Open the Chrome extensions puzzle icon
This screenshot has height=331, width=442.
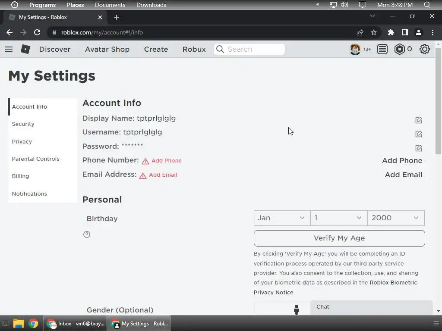point(391,32)
